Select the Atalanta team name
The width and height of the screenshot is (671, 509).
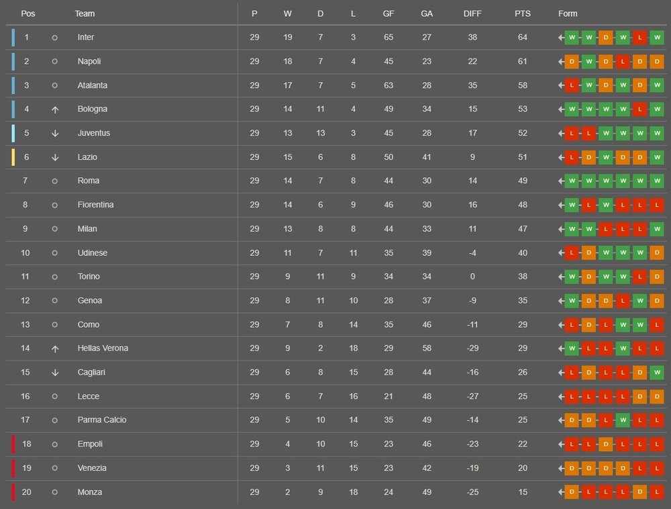93,85
